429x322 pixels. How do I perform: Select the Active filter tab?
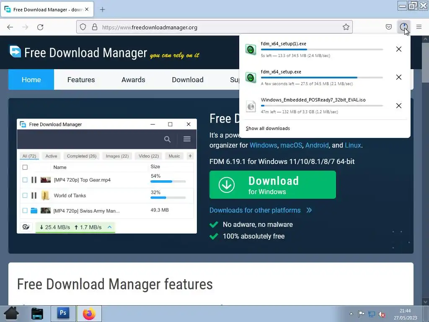(x=51, y=156)
